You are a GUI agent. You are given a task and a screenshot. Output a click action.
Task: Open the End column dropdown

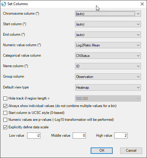[108, 35]
